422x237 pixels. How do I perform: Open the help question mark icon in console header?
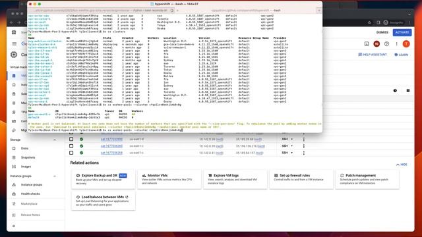[x=386, y=44]
